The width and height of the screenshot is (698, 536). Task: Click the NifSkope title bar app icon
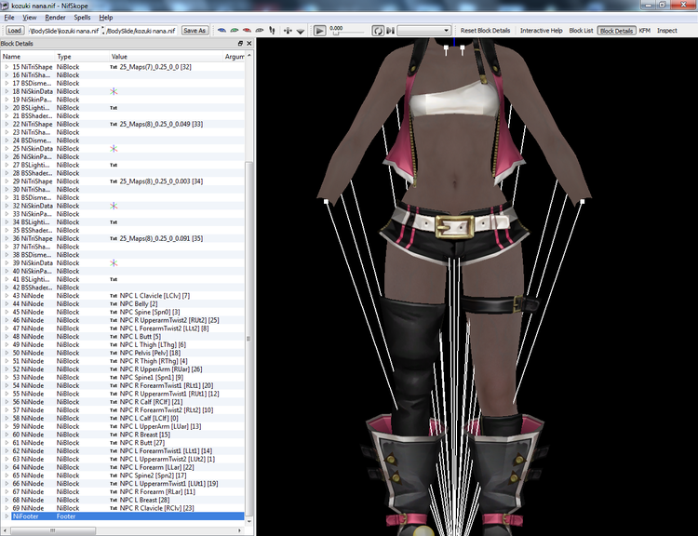5,6
